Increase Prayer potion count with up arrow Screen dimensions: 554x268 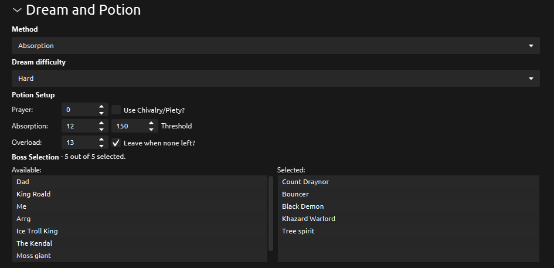click(x=101, y=107)
